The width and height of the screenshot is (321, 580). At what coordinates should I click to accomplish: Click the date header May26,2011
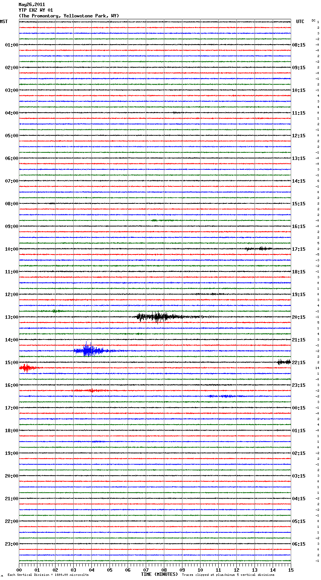coord(32,5)
